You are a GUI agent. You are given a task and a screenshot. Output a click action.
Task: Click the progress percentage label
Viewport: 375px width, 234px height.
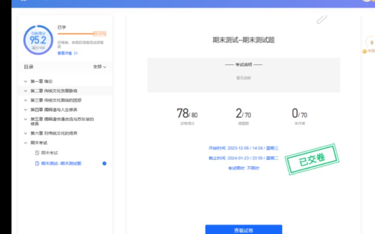coord(99,34)
